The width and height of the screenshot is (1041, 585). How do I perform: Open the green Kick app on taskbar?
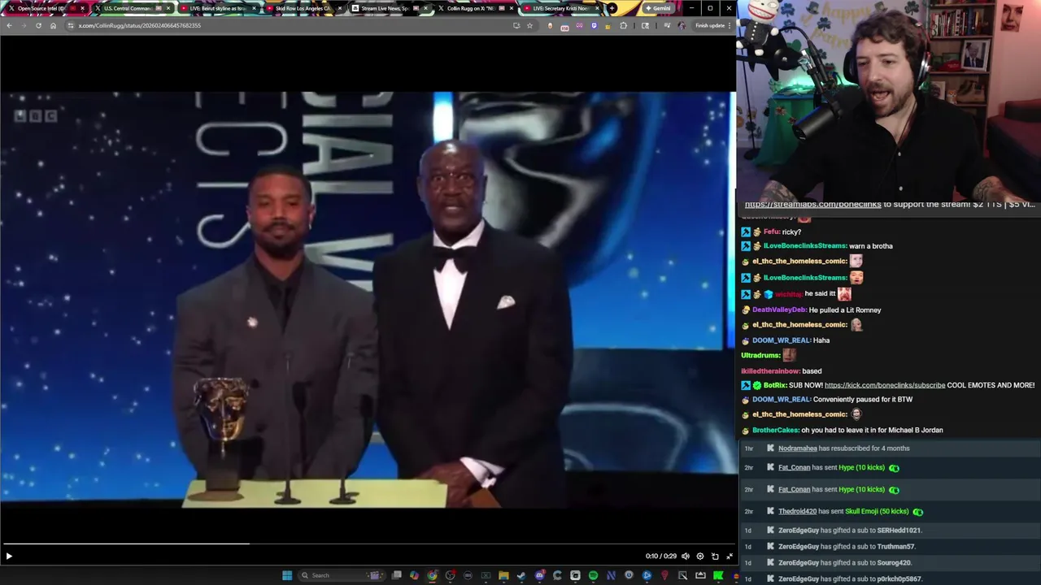tap(718, 575)
